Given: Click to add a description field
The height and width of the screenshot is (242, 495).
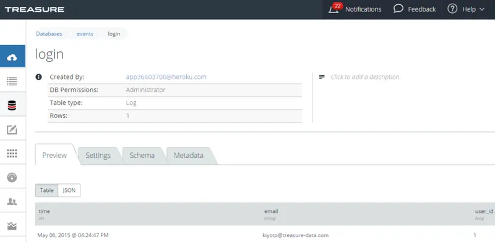Looking at the screenshot, I should coord(366,77).
